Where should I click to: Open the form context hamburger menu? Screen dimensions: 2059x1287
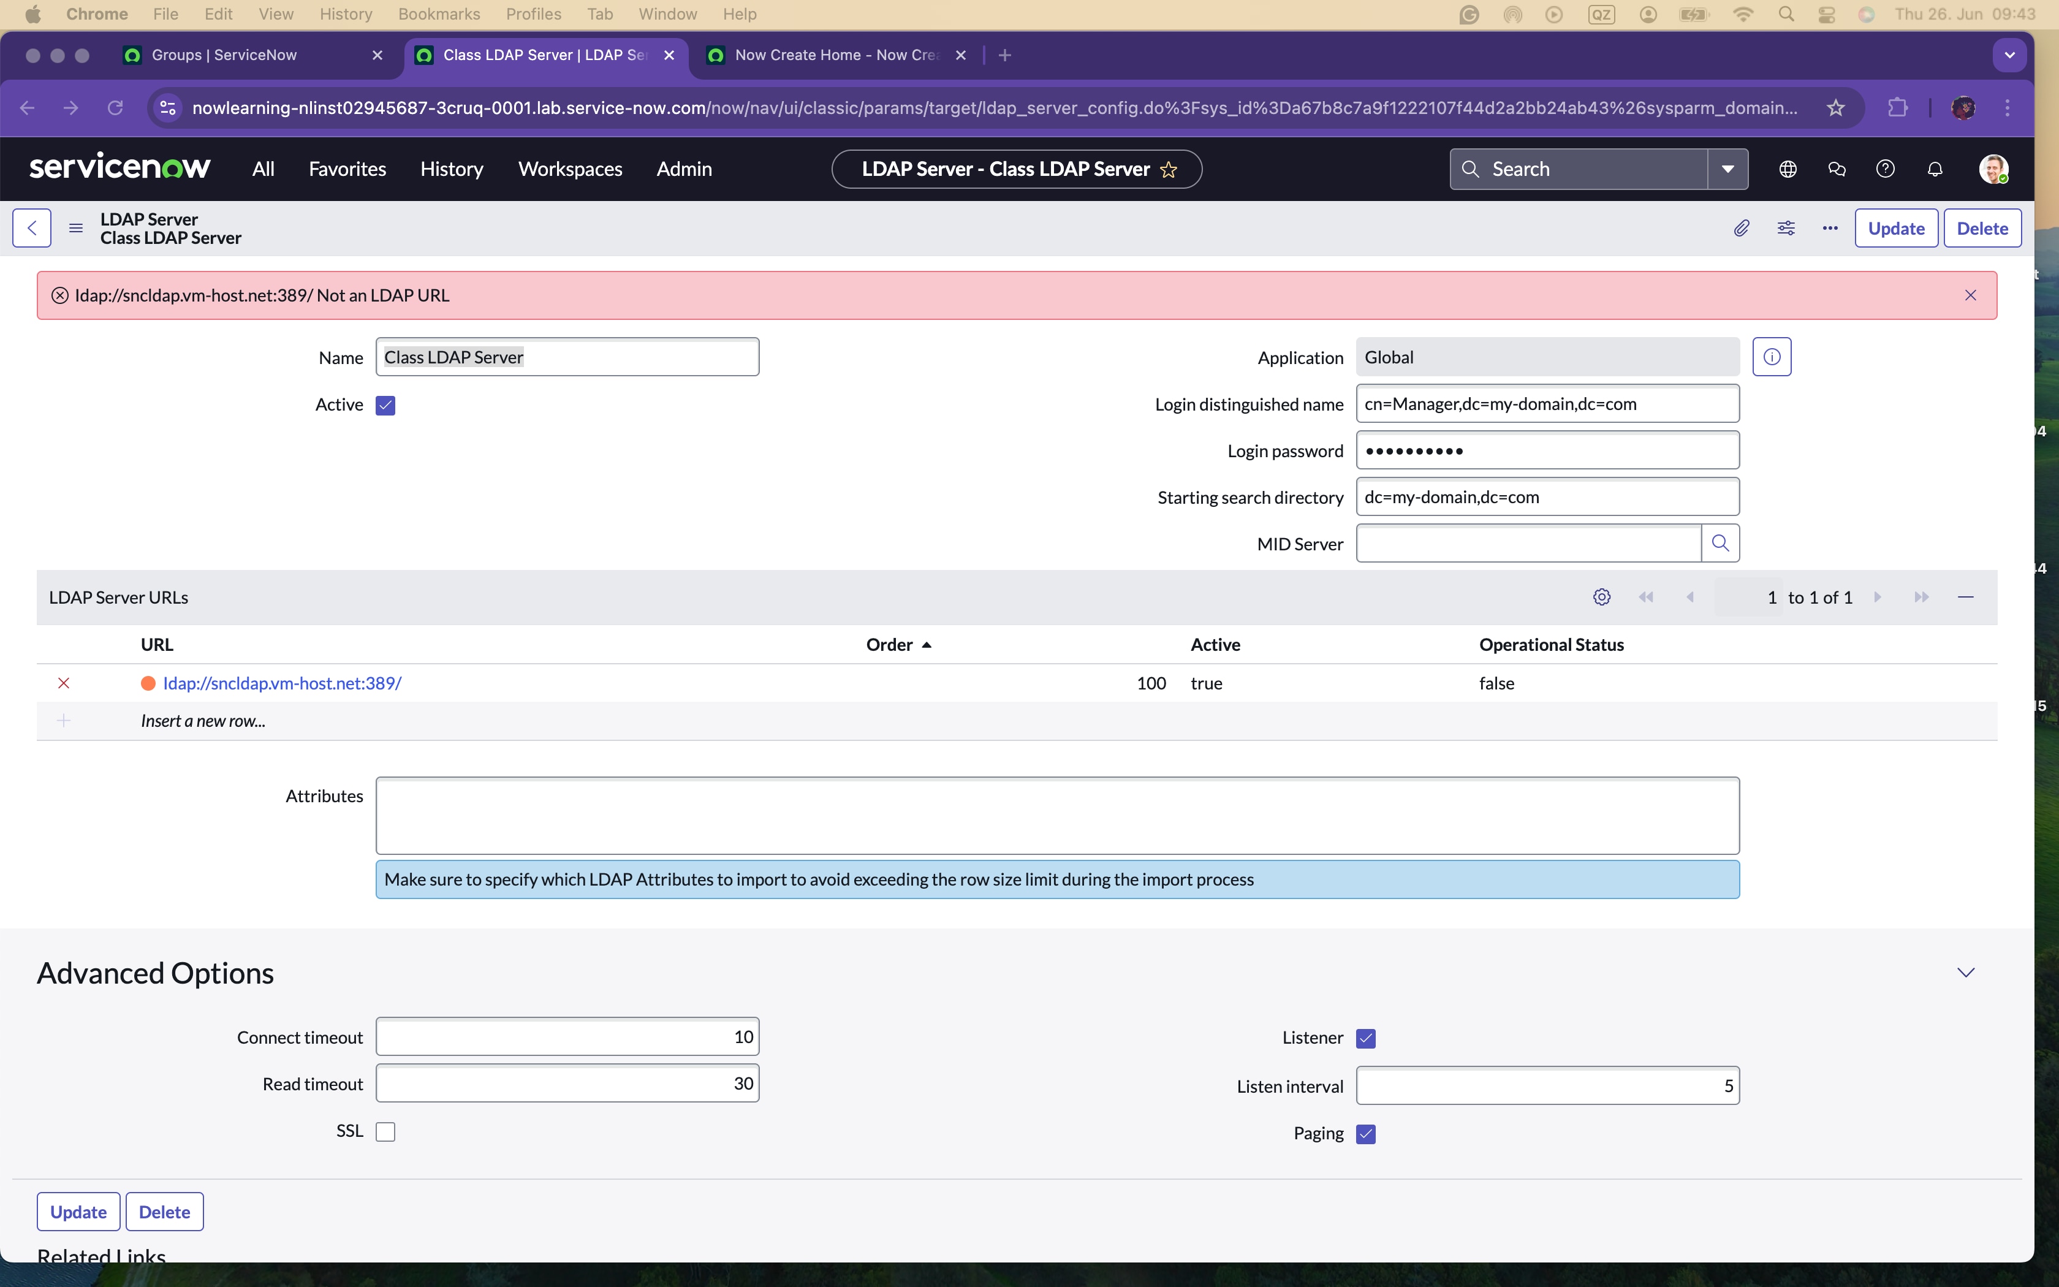click(x=76, y=228)
